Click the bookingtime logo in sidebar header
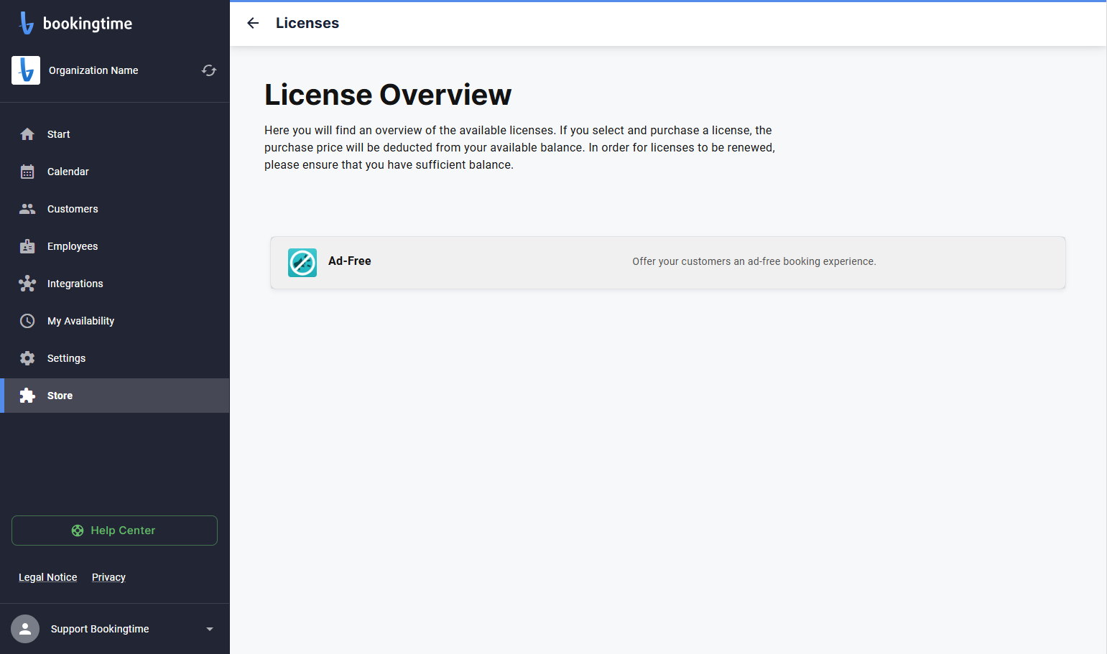Image resolution: width=1107 pixels, height=654 pixels. [76, 23]
